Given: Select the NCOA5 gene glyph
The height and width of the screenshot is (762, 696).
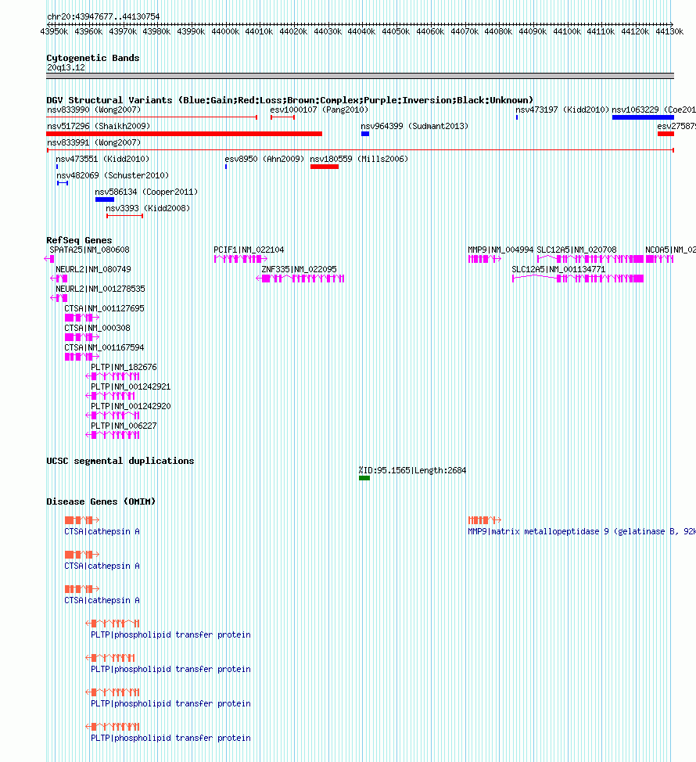Looking at the screenshot, I should tap(659, 259).
